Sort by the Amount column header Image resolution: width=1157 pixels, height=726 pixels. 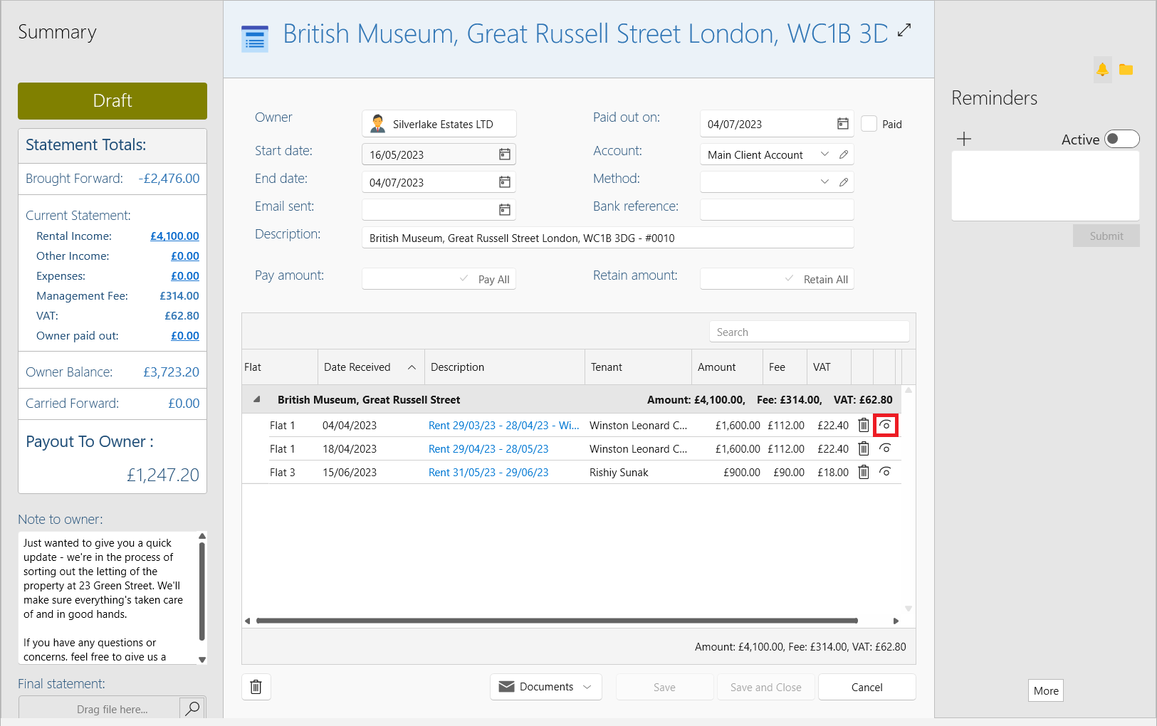pyautogui.click(x=727, y=367)
